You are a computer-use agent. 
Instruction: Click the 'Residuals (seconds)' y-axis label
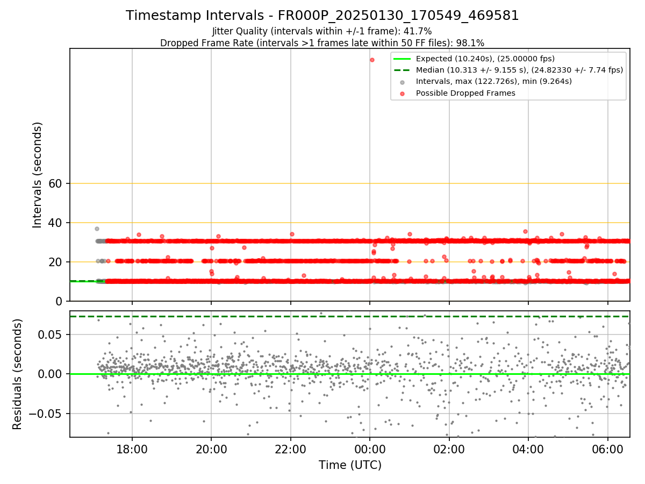click(x=17, y=374)
